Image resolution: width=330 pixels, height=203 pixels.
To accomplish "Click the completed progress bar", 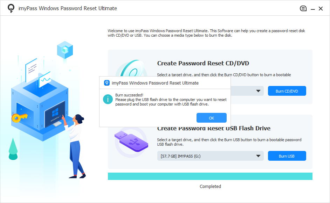I will tap(210, 176).
